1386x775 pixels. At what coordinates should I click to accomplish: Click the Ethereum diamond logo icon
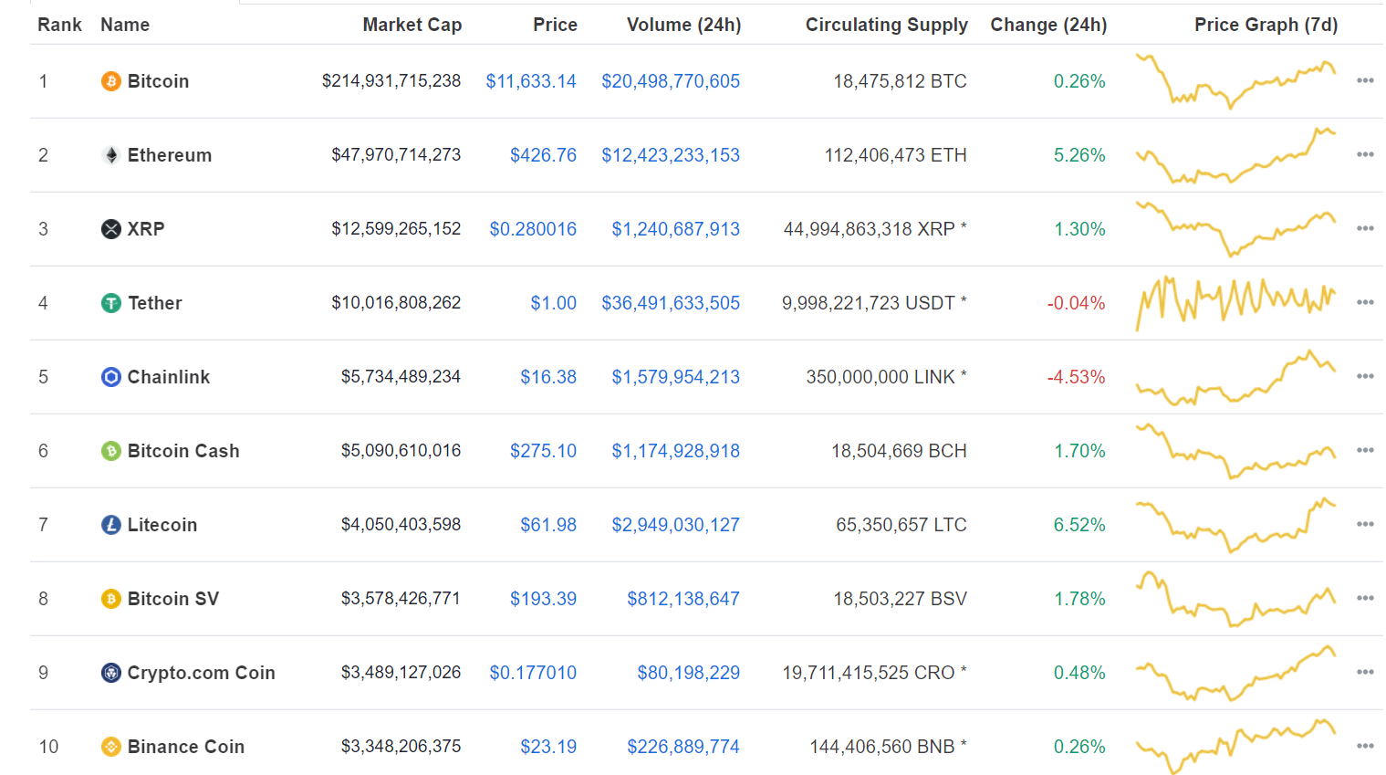[110, 155]
